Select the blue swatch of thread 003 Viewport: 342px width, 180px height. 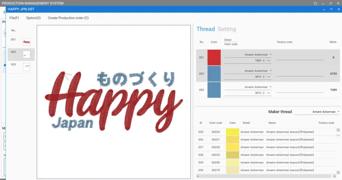coord(214,90)
